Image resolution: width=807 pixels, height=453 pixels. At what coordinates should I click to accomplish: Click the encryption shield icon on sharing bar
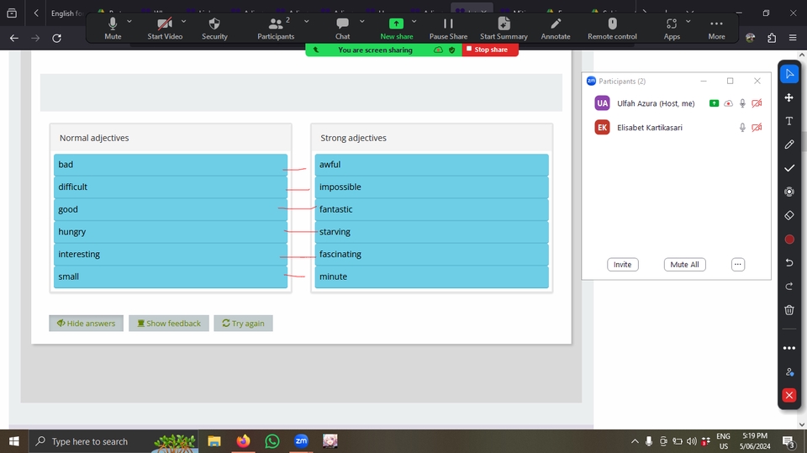click(452, 50)
